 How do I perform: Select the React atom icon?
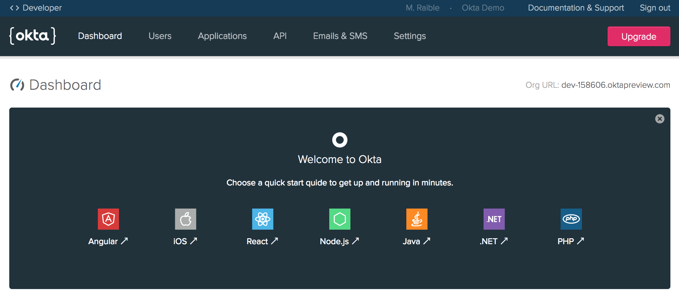click(x=263, y=219)
